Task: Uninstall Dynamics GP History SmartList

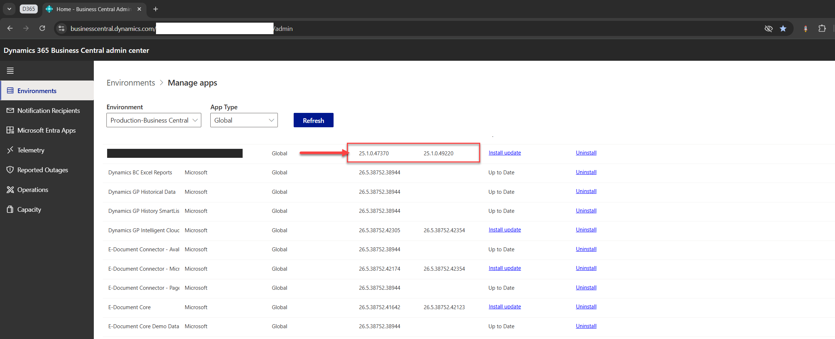Action: (586, 211)
